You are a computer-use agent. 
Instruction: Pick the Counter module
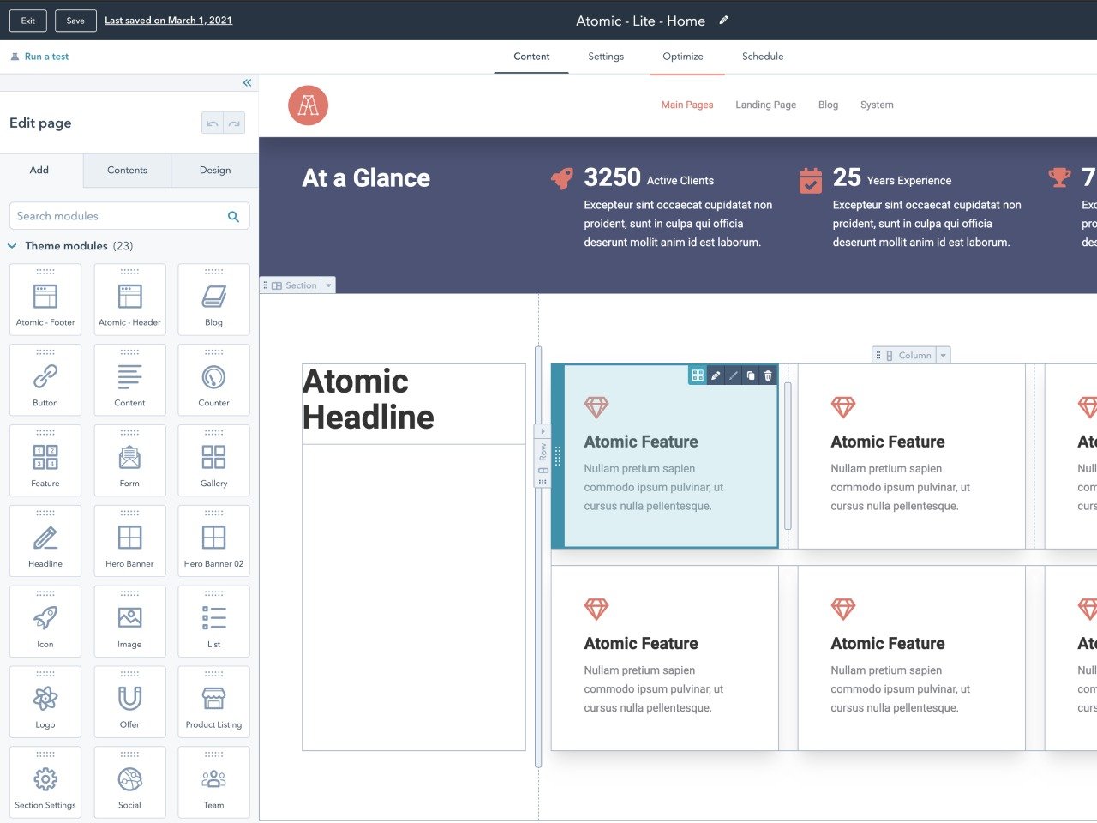213,380
